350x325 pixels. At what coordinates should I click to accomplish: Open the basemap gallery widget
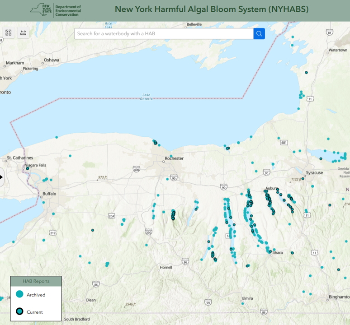coord(9,33)
